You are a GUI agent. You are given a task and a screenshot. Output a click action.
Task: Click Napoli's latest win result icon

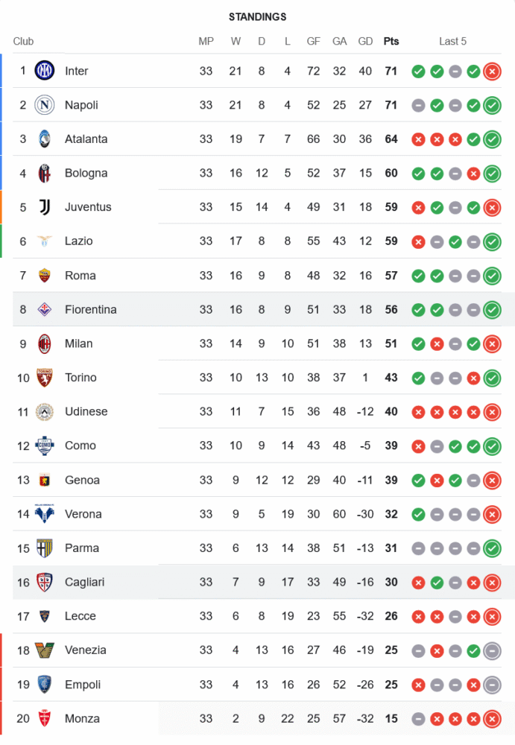pos(492,105)
